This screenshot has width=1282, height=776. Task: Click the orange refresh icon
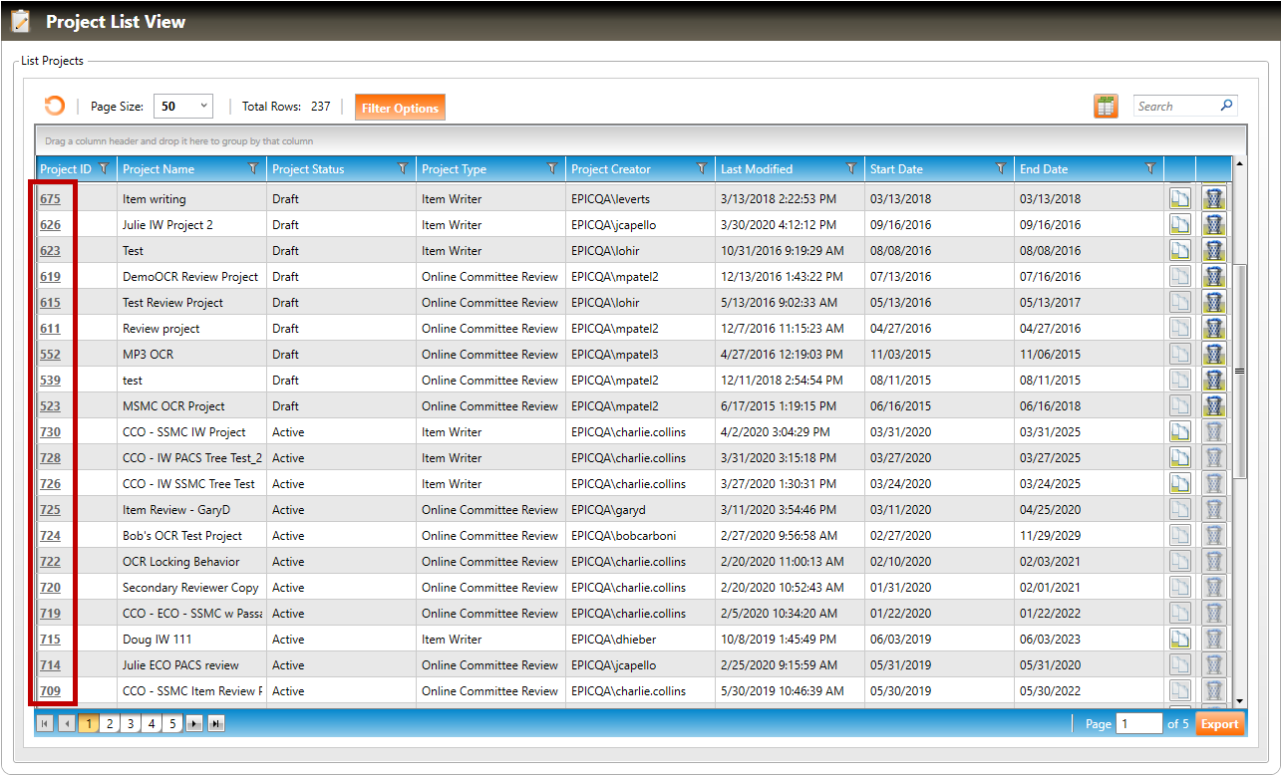[x=54, y=107]
